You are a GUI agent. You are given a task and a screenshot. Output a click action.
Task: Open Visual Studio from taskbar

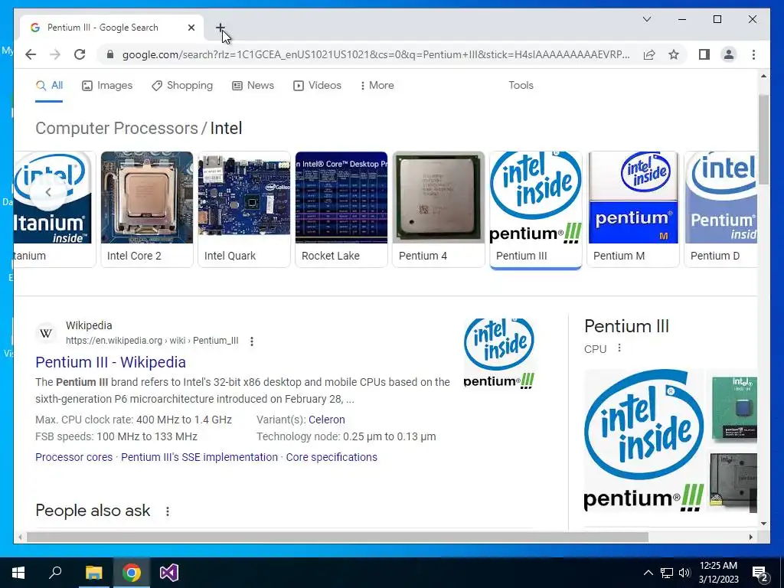(x=169, y=573)
